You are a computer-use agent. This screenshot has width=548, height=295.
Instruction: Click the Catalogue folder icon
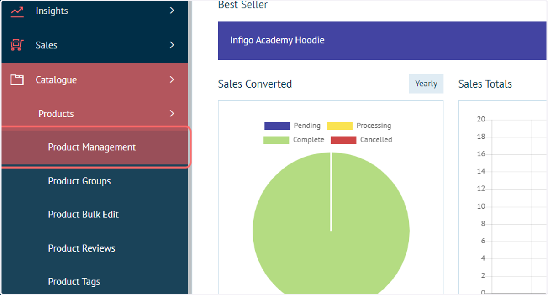pos(17,80)
